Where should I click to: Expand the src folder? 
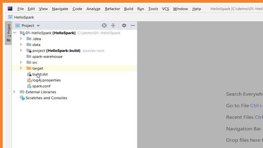click(x=21, y=62)
